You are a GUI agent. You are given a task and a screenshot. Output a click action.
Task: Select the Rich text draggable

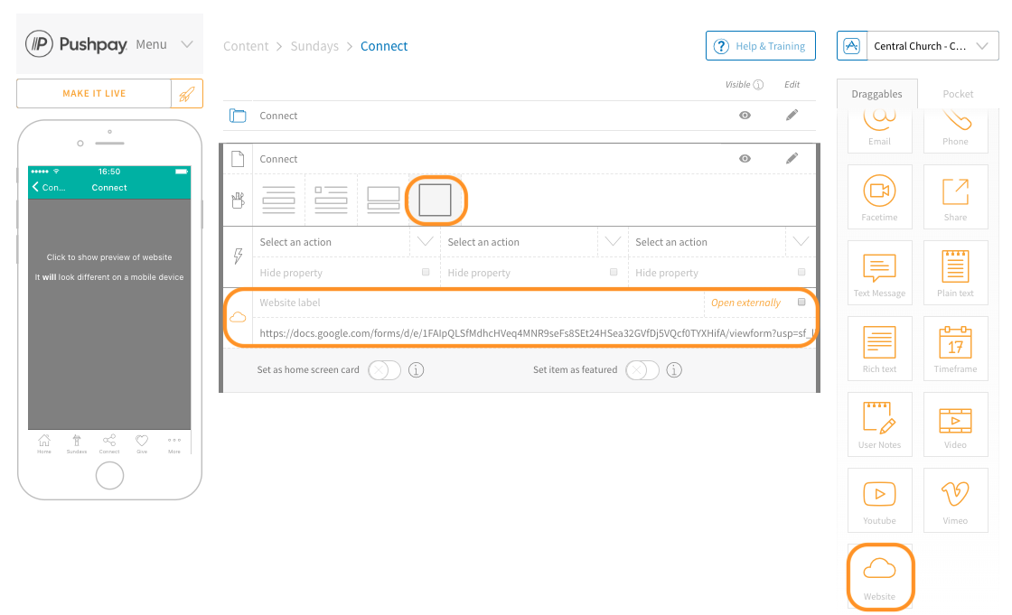879,349
